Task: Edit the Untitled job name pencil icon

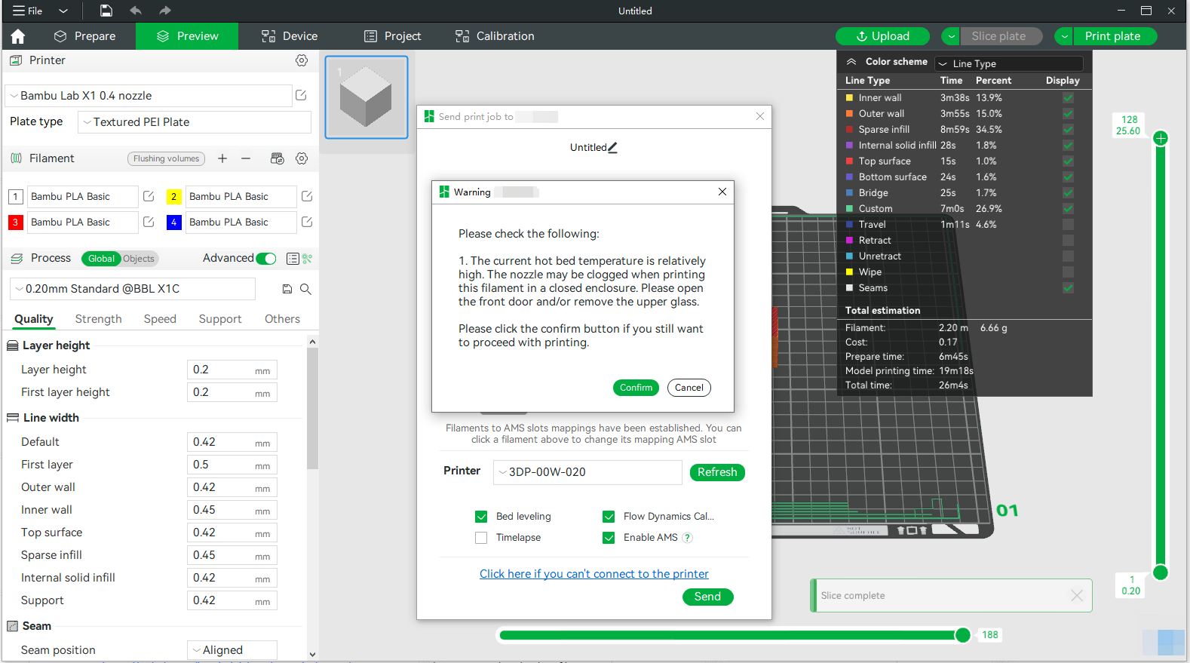Action: (x=612, y=148)
